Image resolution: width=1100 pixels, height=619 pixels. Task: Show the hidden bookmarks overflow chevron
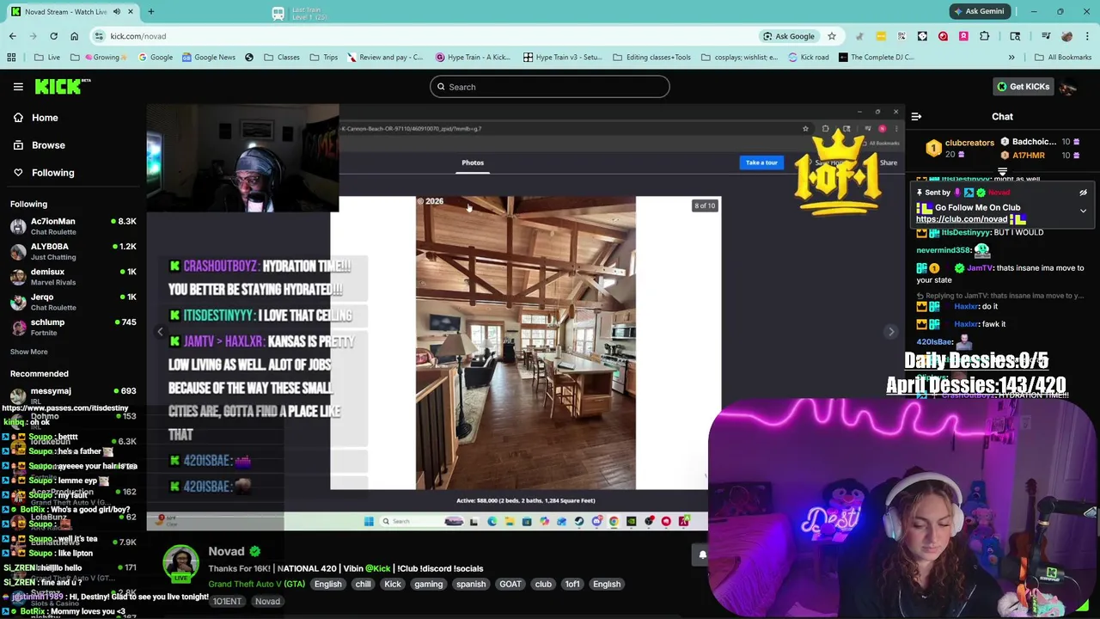coord(1011,58)
